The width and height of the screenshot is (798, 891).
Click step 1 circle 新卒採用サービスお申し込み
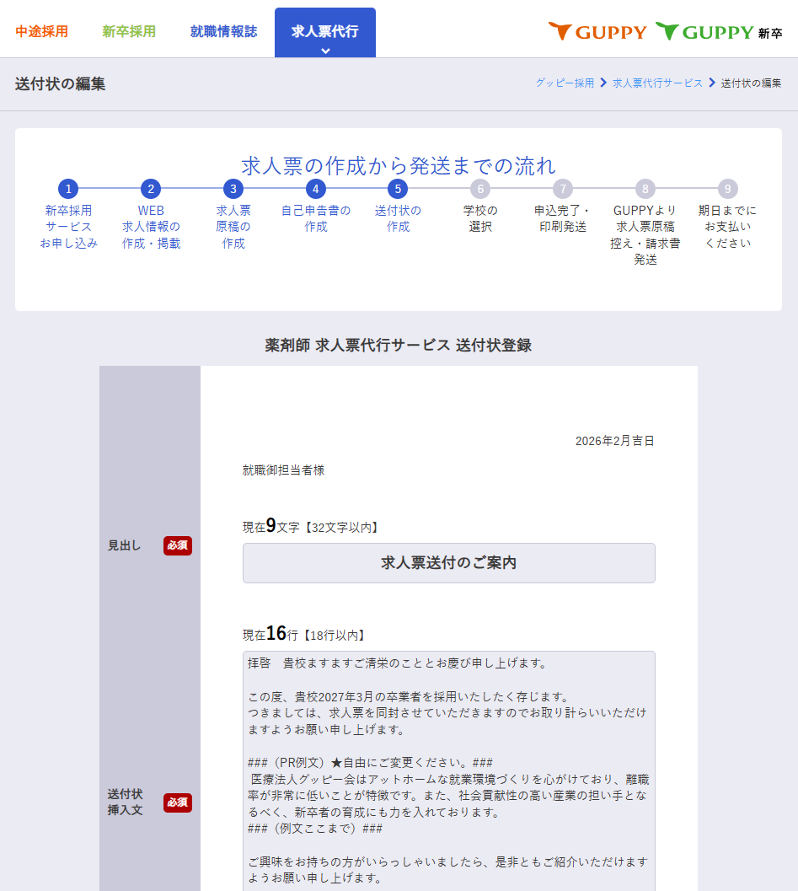point(68,189)
